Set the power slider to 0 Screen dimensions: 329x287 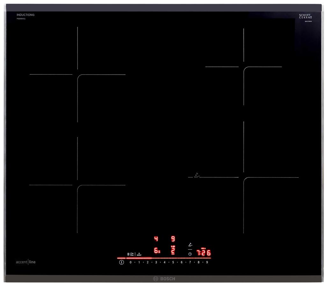point(130,262)
